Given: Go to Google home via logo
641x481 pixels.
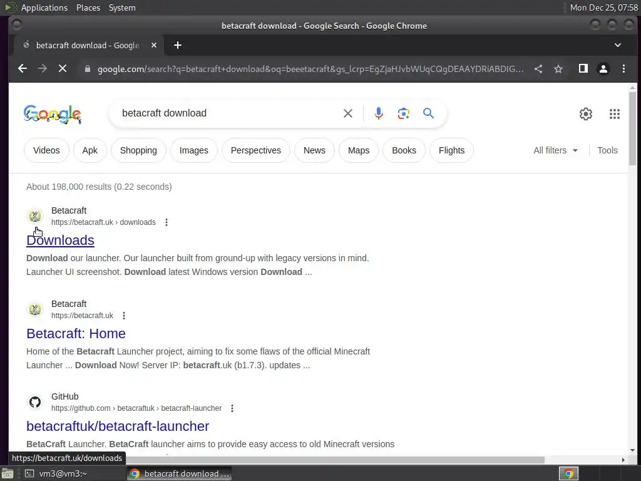Looking at the screenshot, I should [53, 114].
